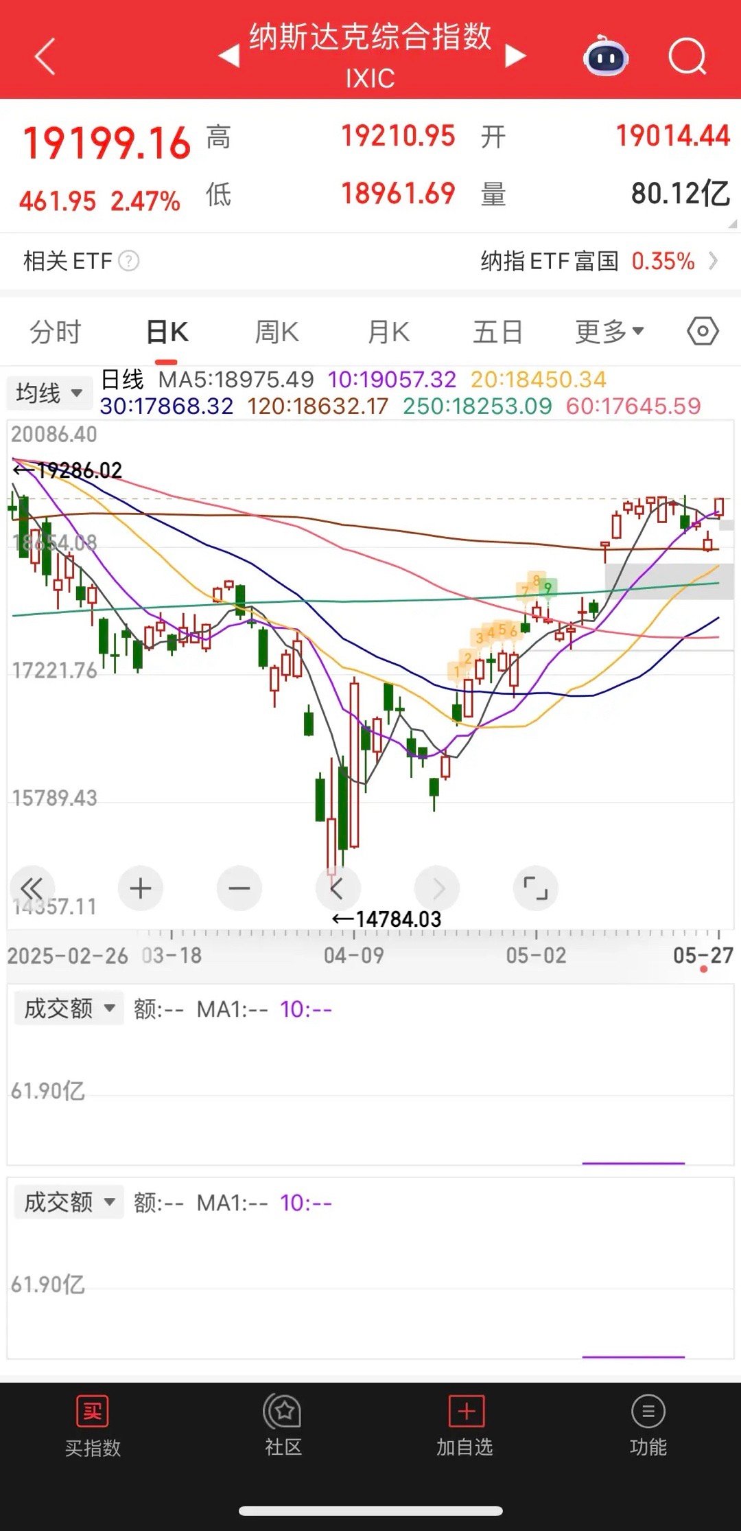Tap the 相关ETF label

click(x=67, y=261)
